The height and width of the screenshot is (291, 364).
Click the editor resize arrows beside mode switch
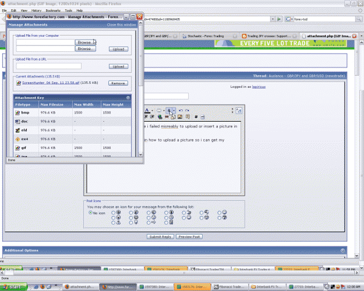click(x=232, y=111)
